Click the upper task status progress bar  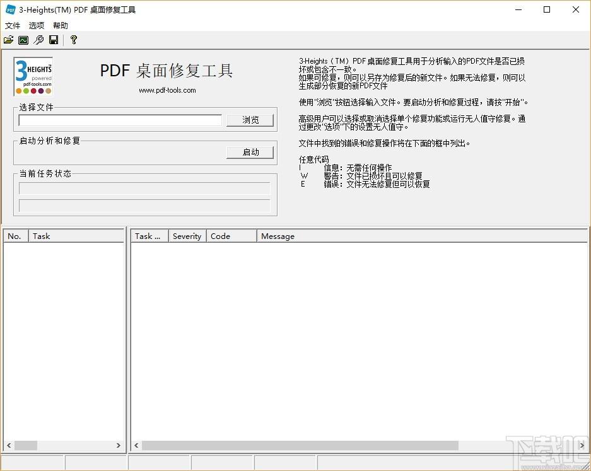pos(144,188)
